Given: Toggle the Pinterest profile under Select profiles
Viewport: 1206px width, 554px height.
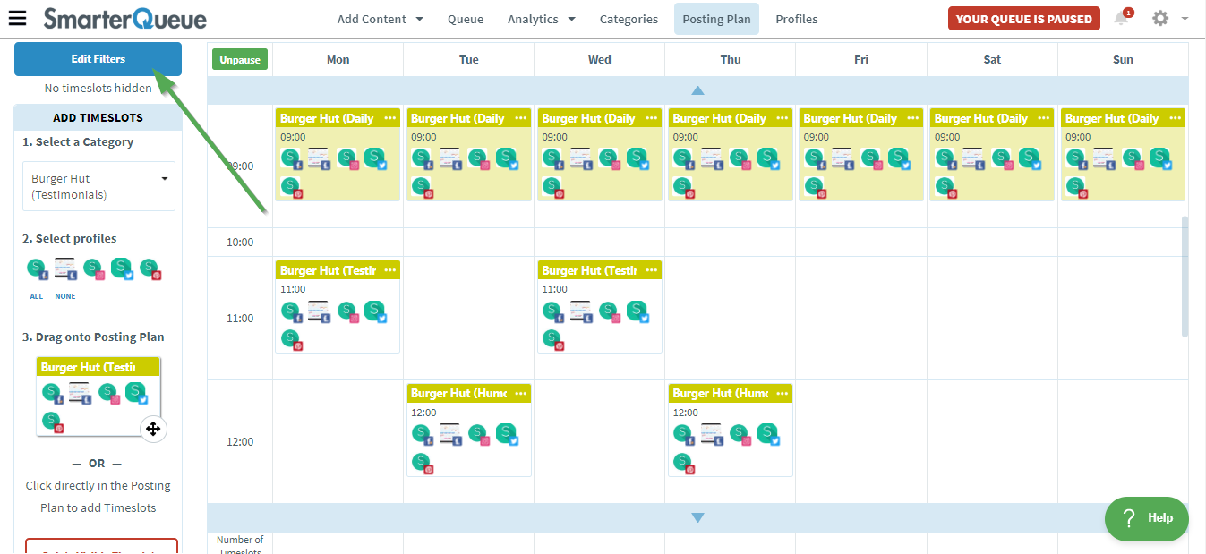Looking at the screenshot, I should point(150,269).
